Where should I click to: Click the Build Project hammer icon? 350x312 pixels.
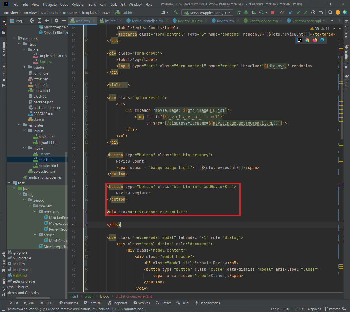[x=176, y=12]
